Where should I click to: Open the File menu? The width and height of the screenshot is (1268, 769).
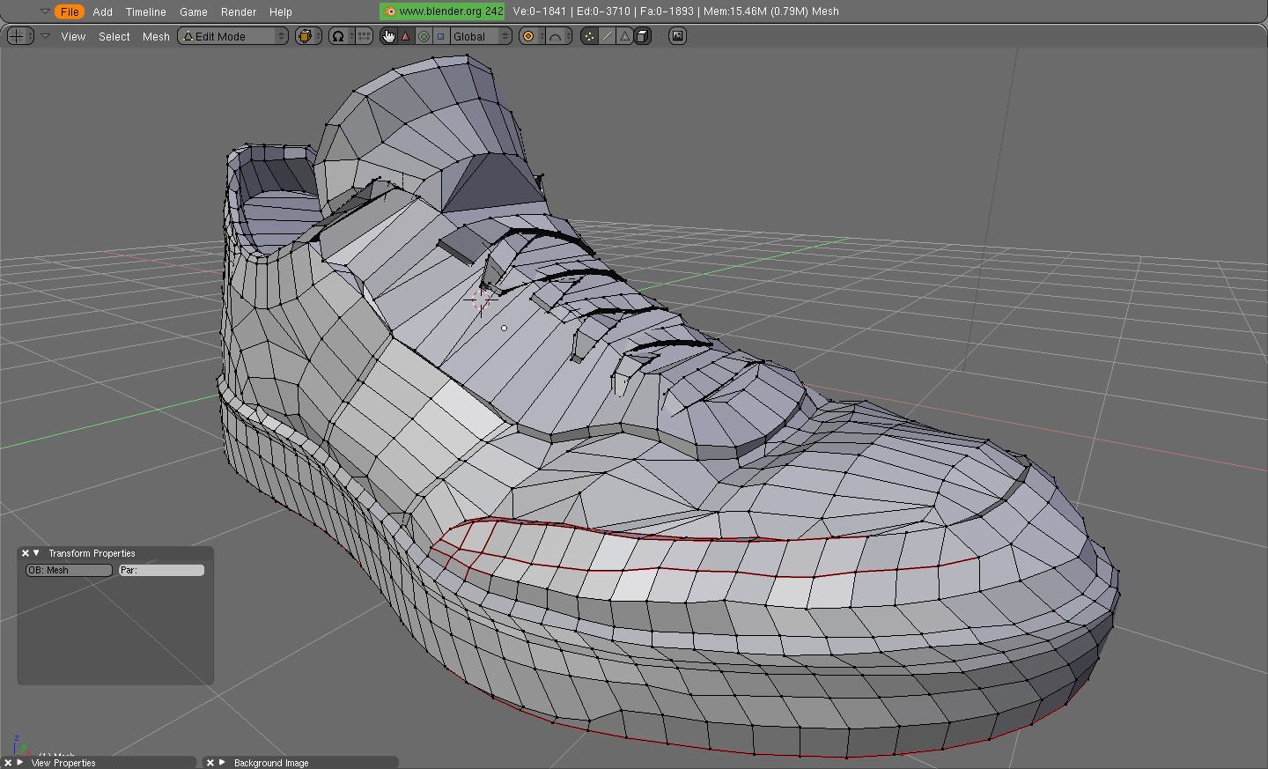tap(70, 11)
